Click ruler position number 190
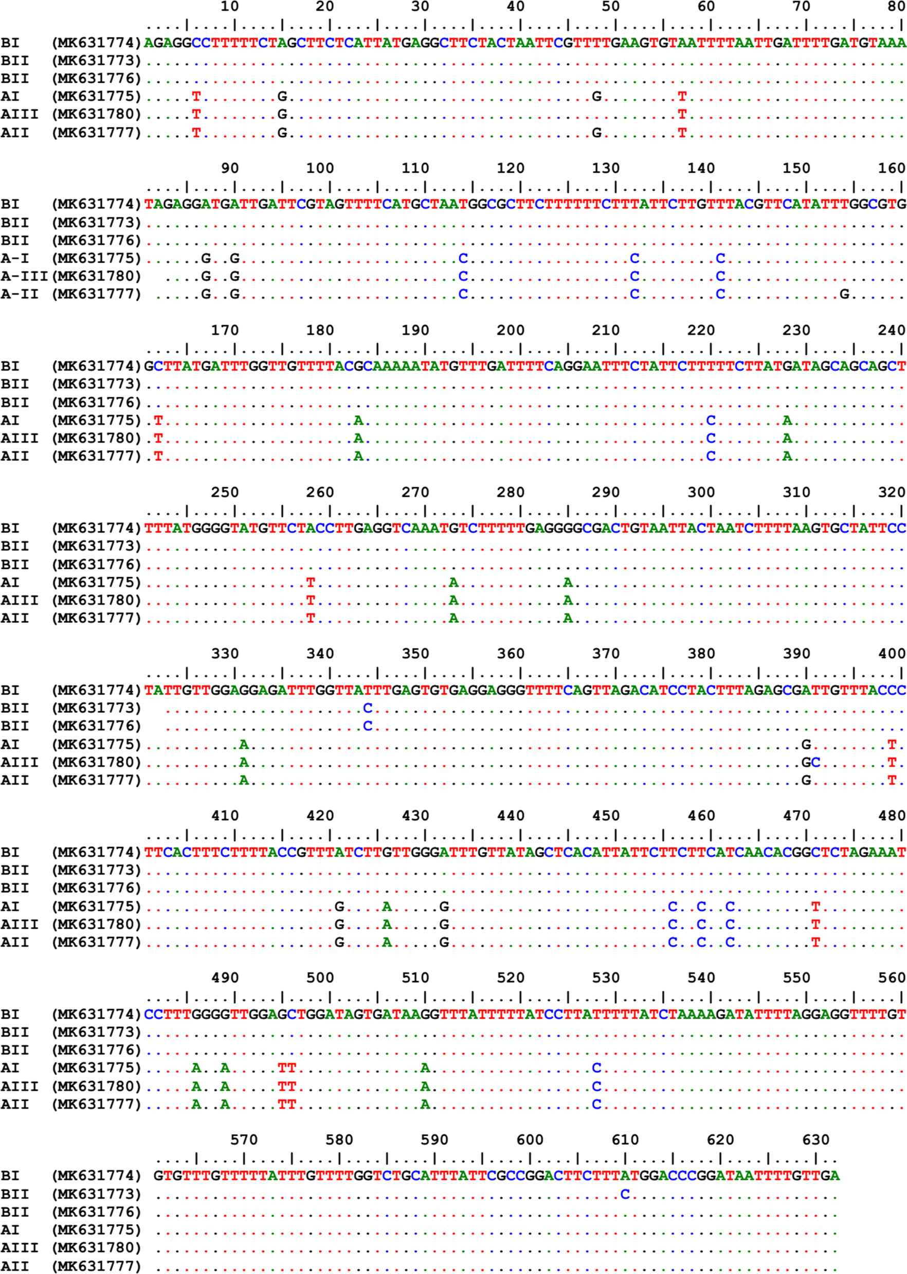The image size is (907, 1274). pyautogui.click(x=415, y=330)
